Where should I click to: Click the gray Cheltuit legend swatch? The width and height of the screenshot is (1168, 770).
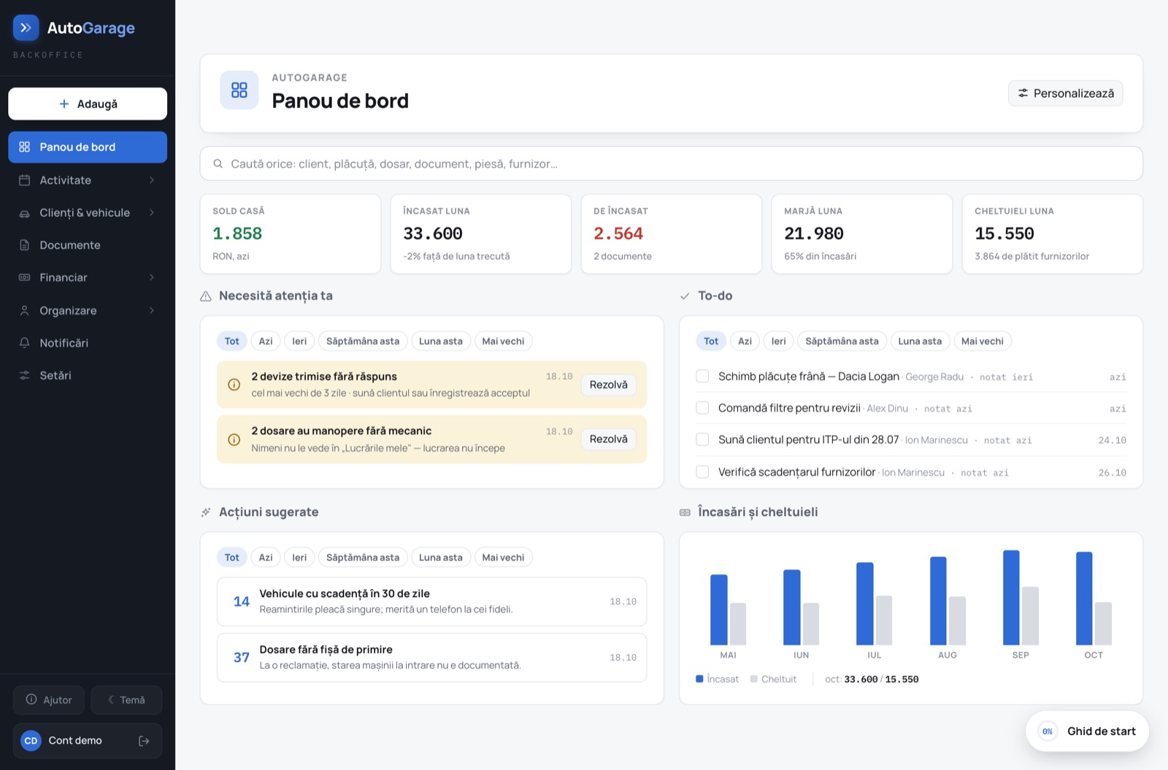point(754,679)
